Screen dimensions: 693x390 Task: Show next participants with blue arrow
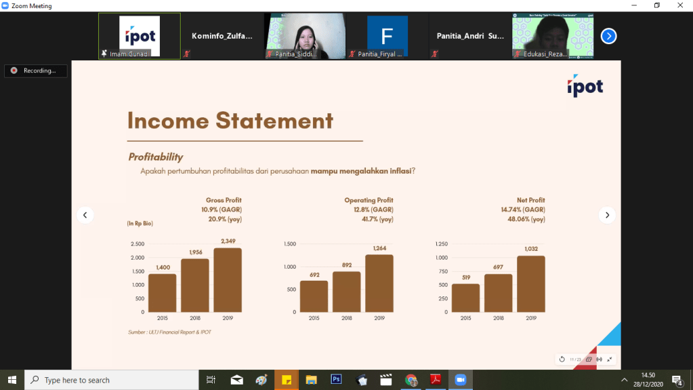(x=608, y=36)
